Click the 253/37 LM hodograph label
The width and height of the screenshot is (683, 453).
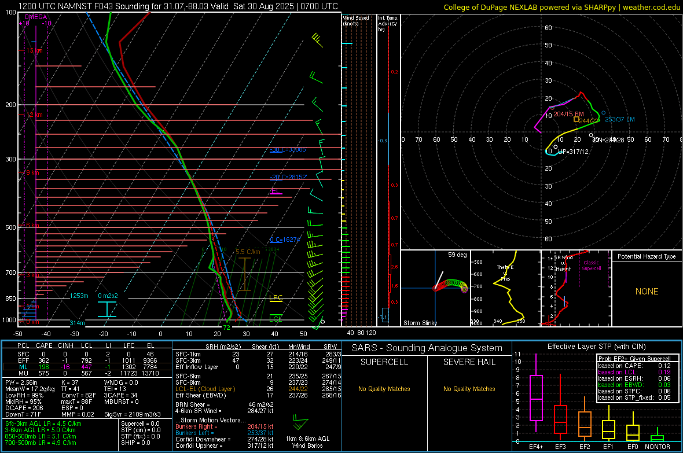coord(619,119)
